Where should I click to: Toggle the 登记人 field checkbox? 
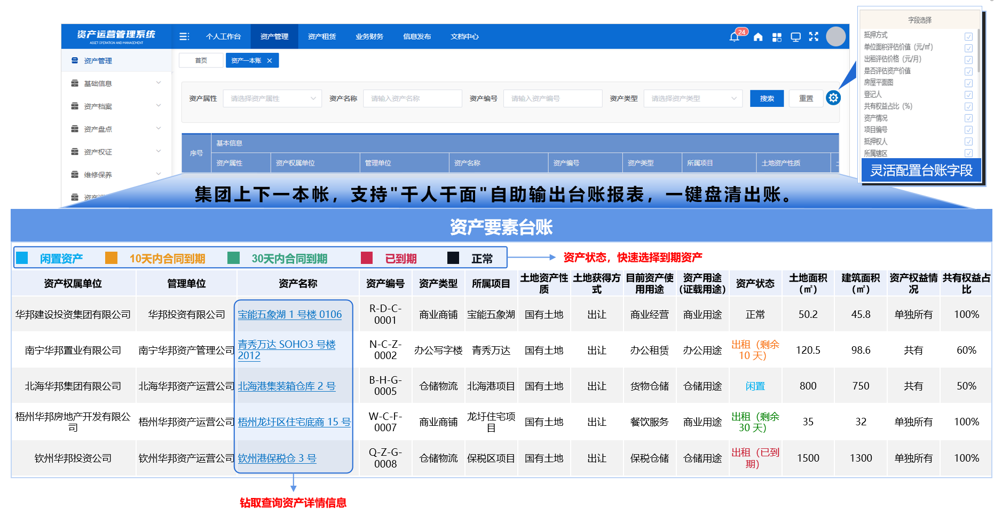tap(968, 95)
